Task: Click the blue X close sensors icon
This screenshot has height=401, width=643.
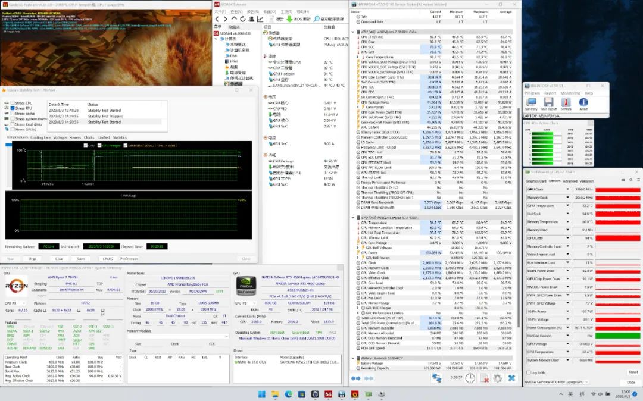Action: point(511,378)
